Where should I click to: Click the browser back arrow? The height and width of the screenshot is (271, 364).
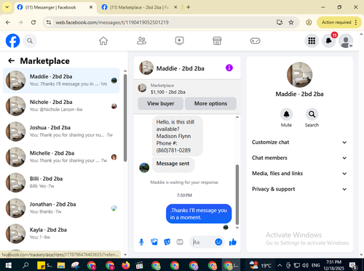coord(8,23)
